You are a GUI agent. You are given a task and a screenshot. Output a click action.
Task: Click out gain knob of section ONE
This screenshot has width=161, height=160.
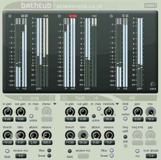tap(20, 112)
